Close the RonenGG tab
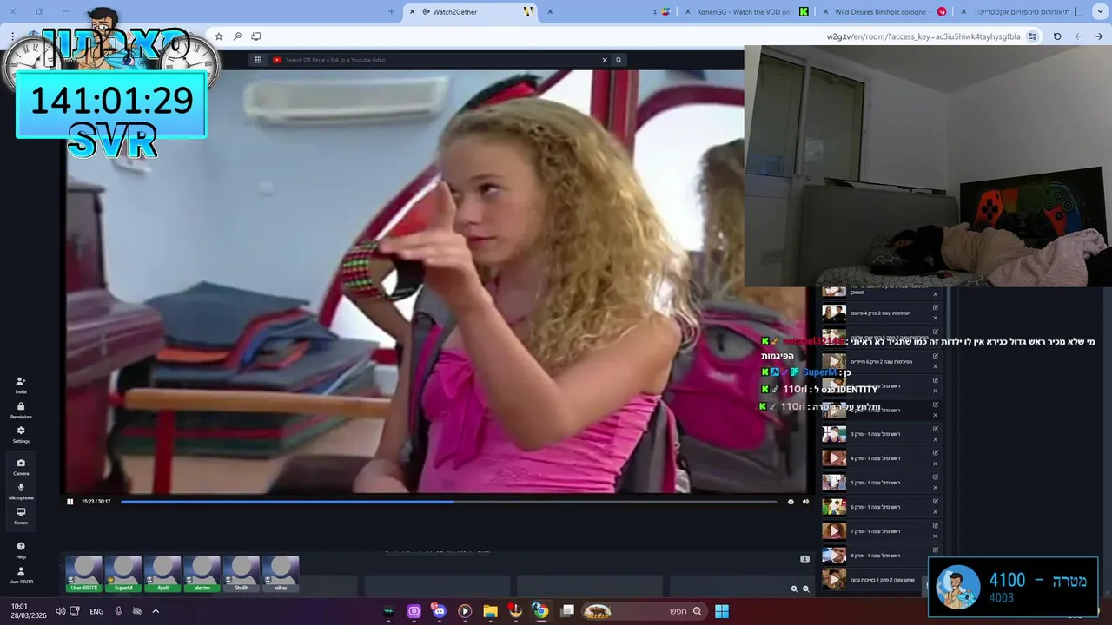The width and height of the screenshot is (1112, 625). pos(689,11)
